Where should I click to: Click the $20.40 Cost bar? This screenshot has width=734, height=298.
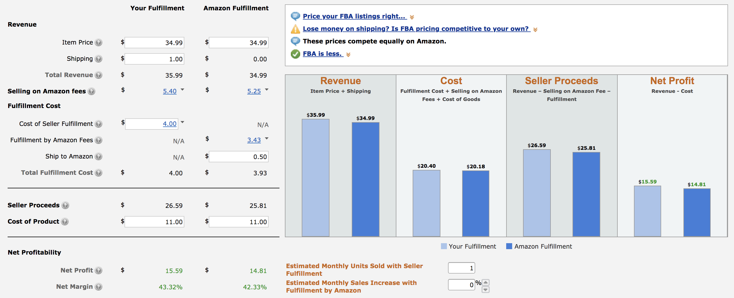tap(426, 203)
